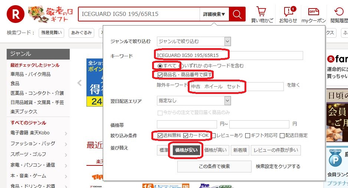The height and width of the screenshot is (188, 348).
Task: Click the maximum price input field
Action: 259,124
